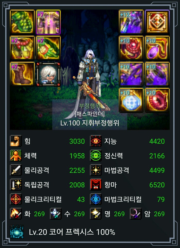Select the character name Lv.100 지휘부정행위
This screenshot has width=180, height=248.
click(x=90, y=123)
